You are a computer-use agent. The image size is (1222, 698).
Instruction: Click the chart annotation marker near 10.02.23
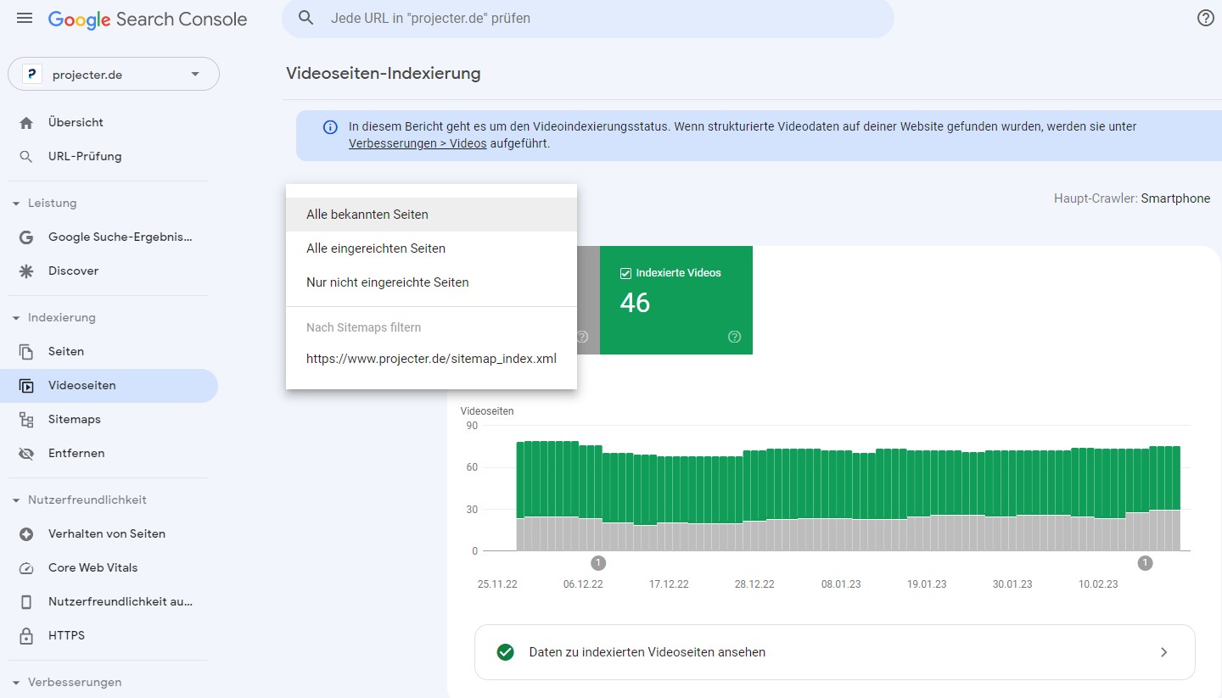[x=1145, y=563]
